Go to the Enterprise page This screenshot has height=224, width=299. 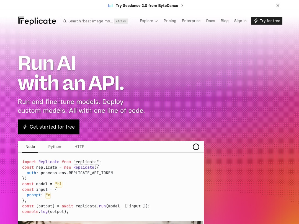click(191, 21)
